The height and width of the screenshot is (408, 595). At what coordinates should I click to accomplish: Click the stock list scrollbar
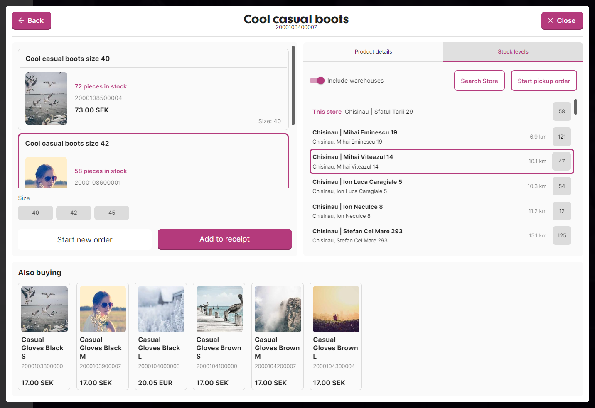(x=575, y=107)
